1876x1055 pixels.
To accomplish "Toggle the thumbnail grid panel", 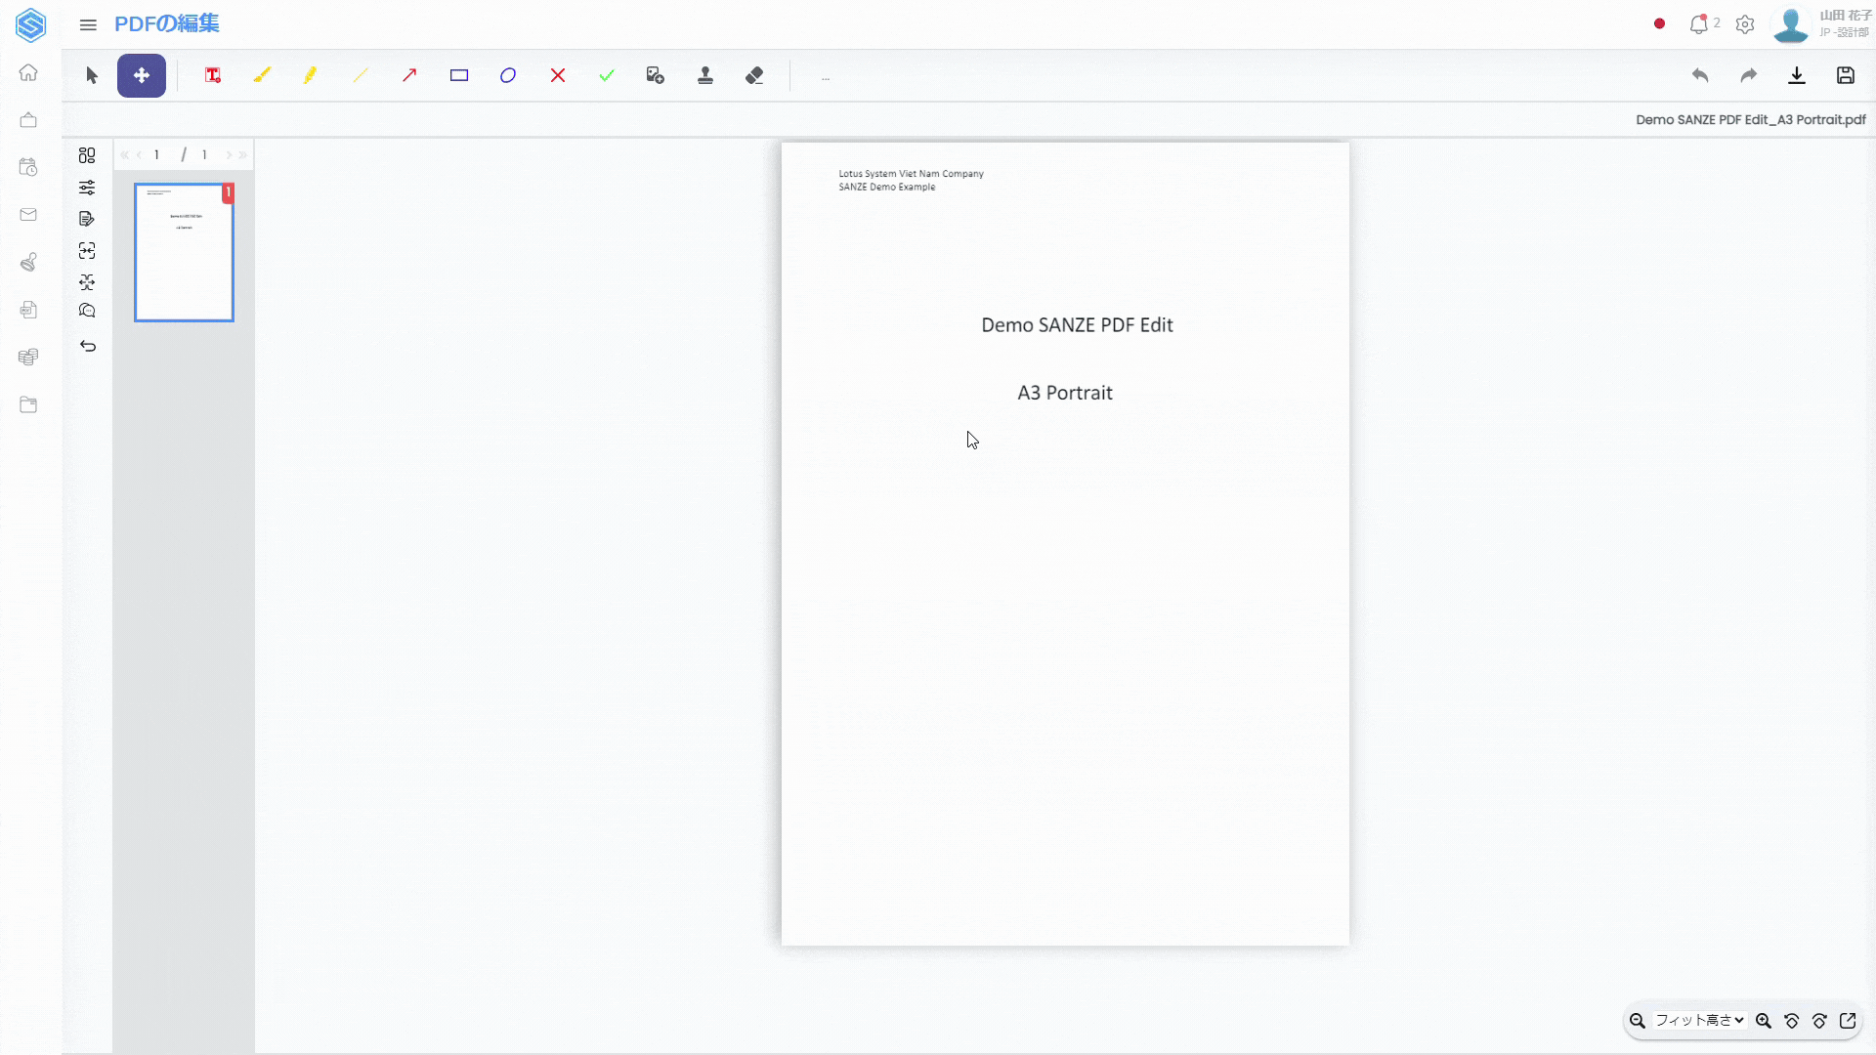I will pyautogui.click(x=87, y=155).
